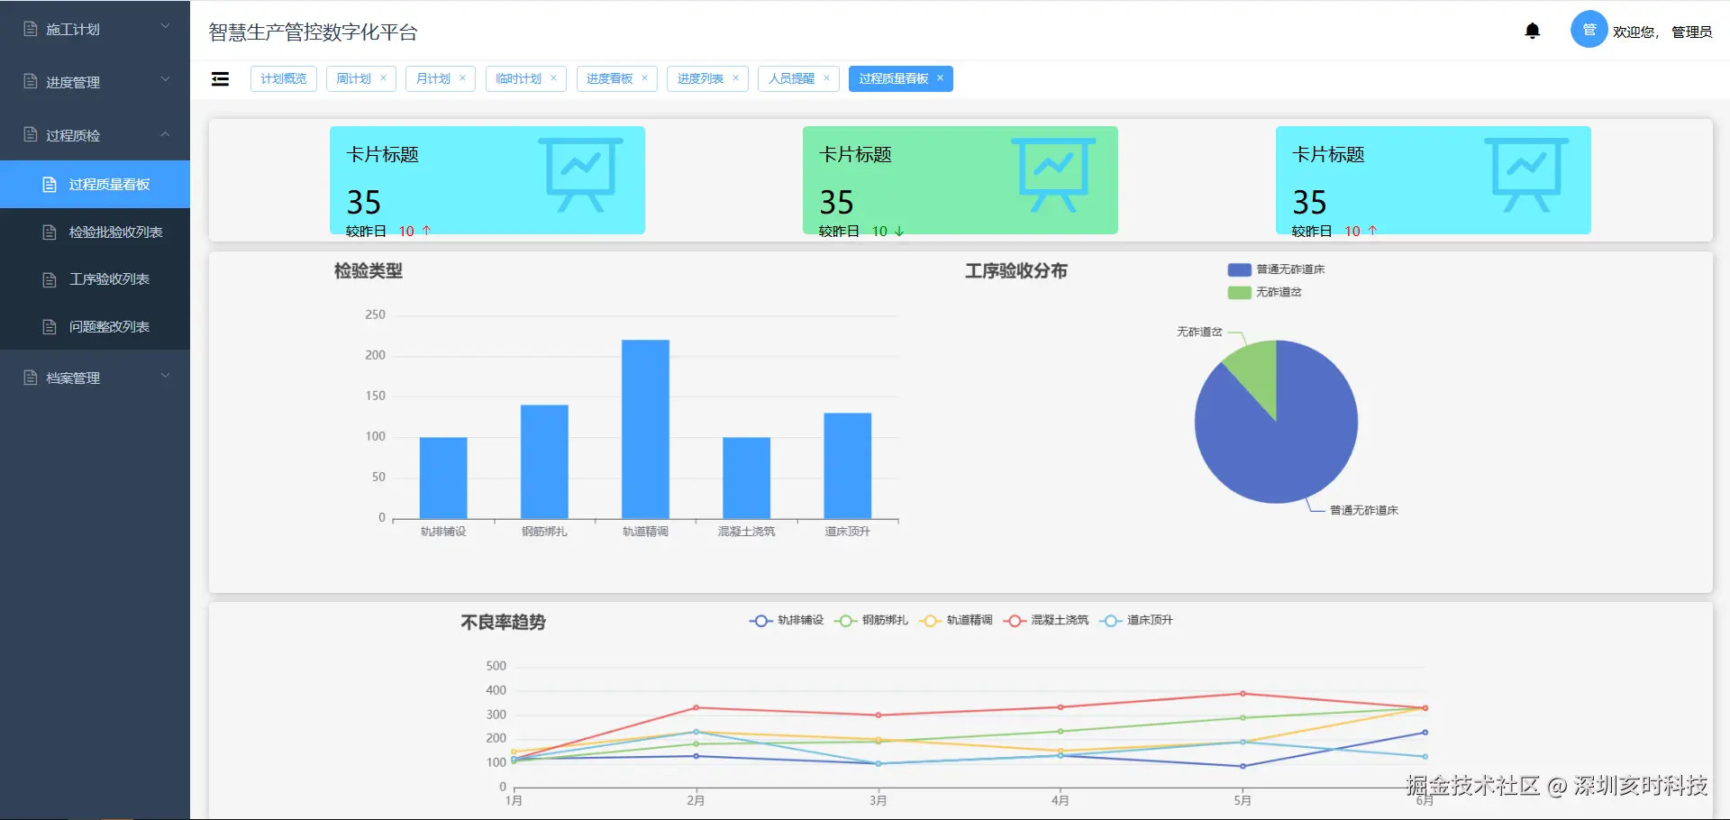Click the blue 管 user avatar

tap(1589, 30)
